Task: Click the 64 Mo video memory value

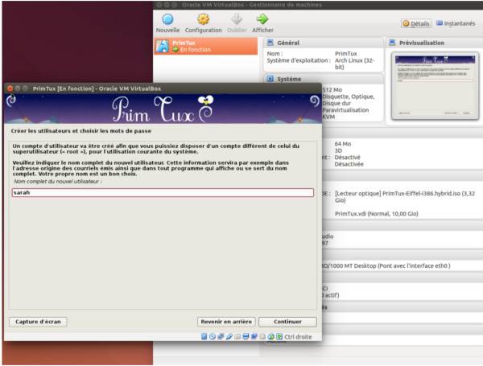Action: coord(343,144)
